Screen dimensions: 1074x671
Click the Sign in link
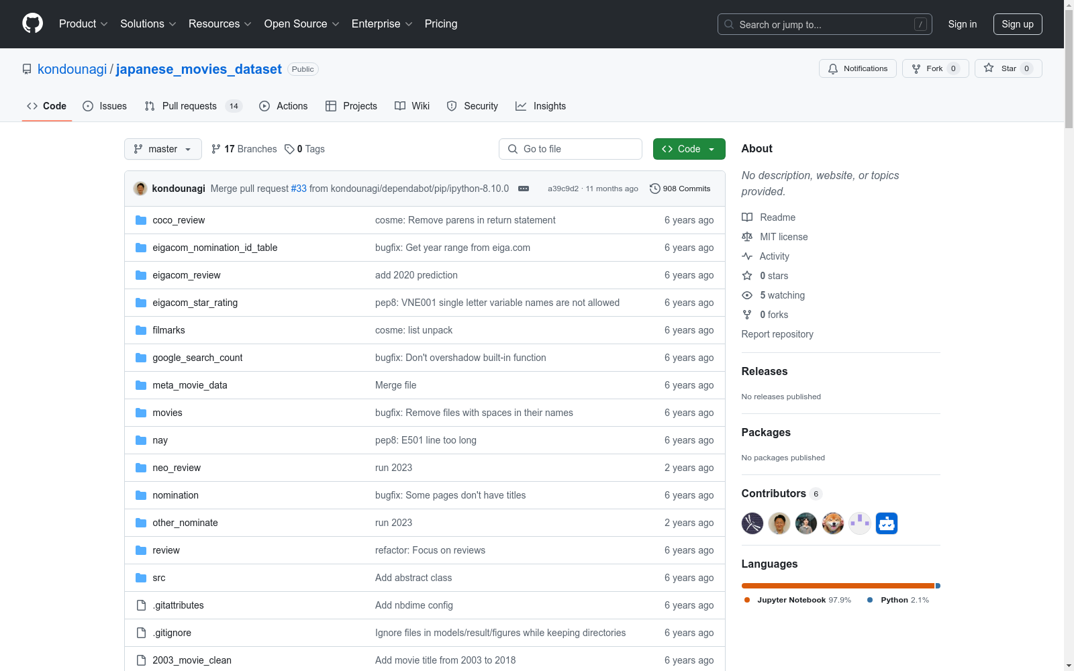tap(963, 24)
